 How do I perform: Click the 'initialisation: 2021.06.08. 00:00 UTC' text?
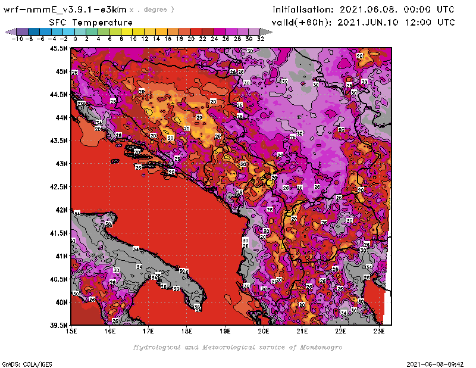tap(364, 10)
